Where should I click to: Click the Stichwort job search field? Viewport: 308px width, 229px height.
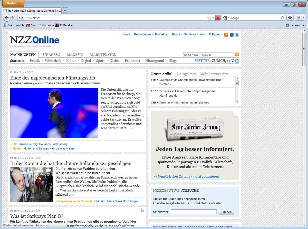194,212
